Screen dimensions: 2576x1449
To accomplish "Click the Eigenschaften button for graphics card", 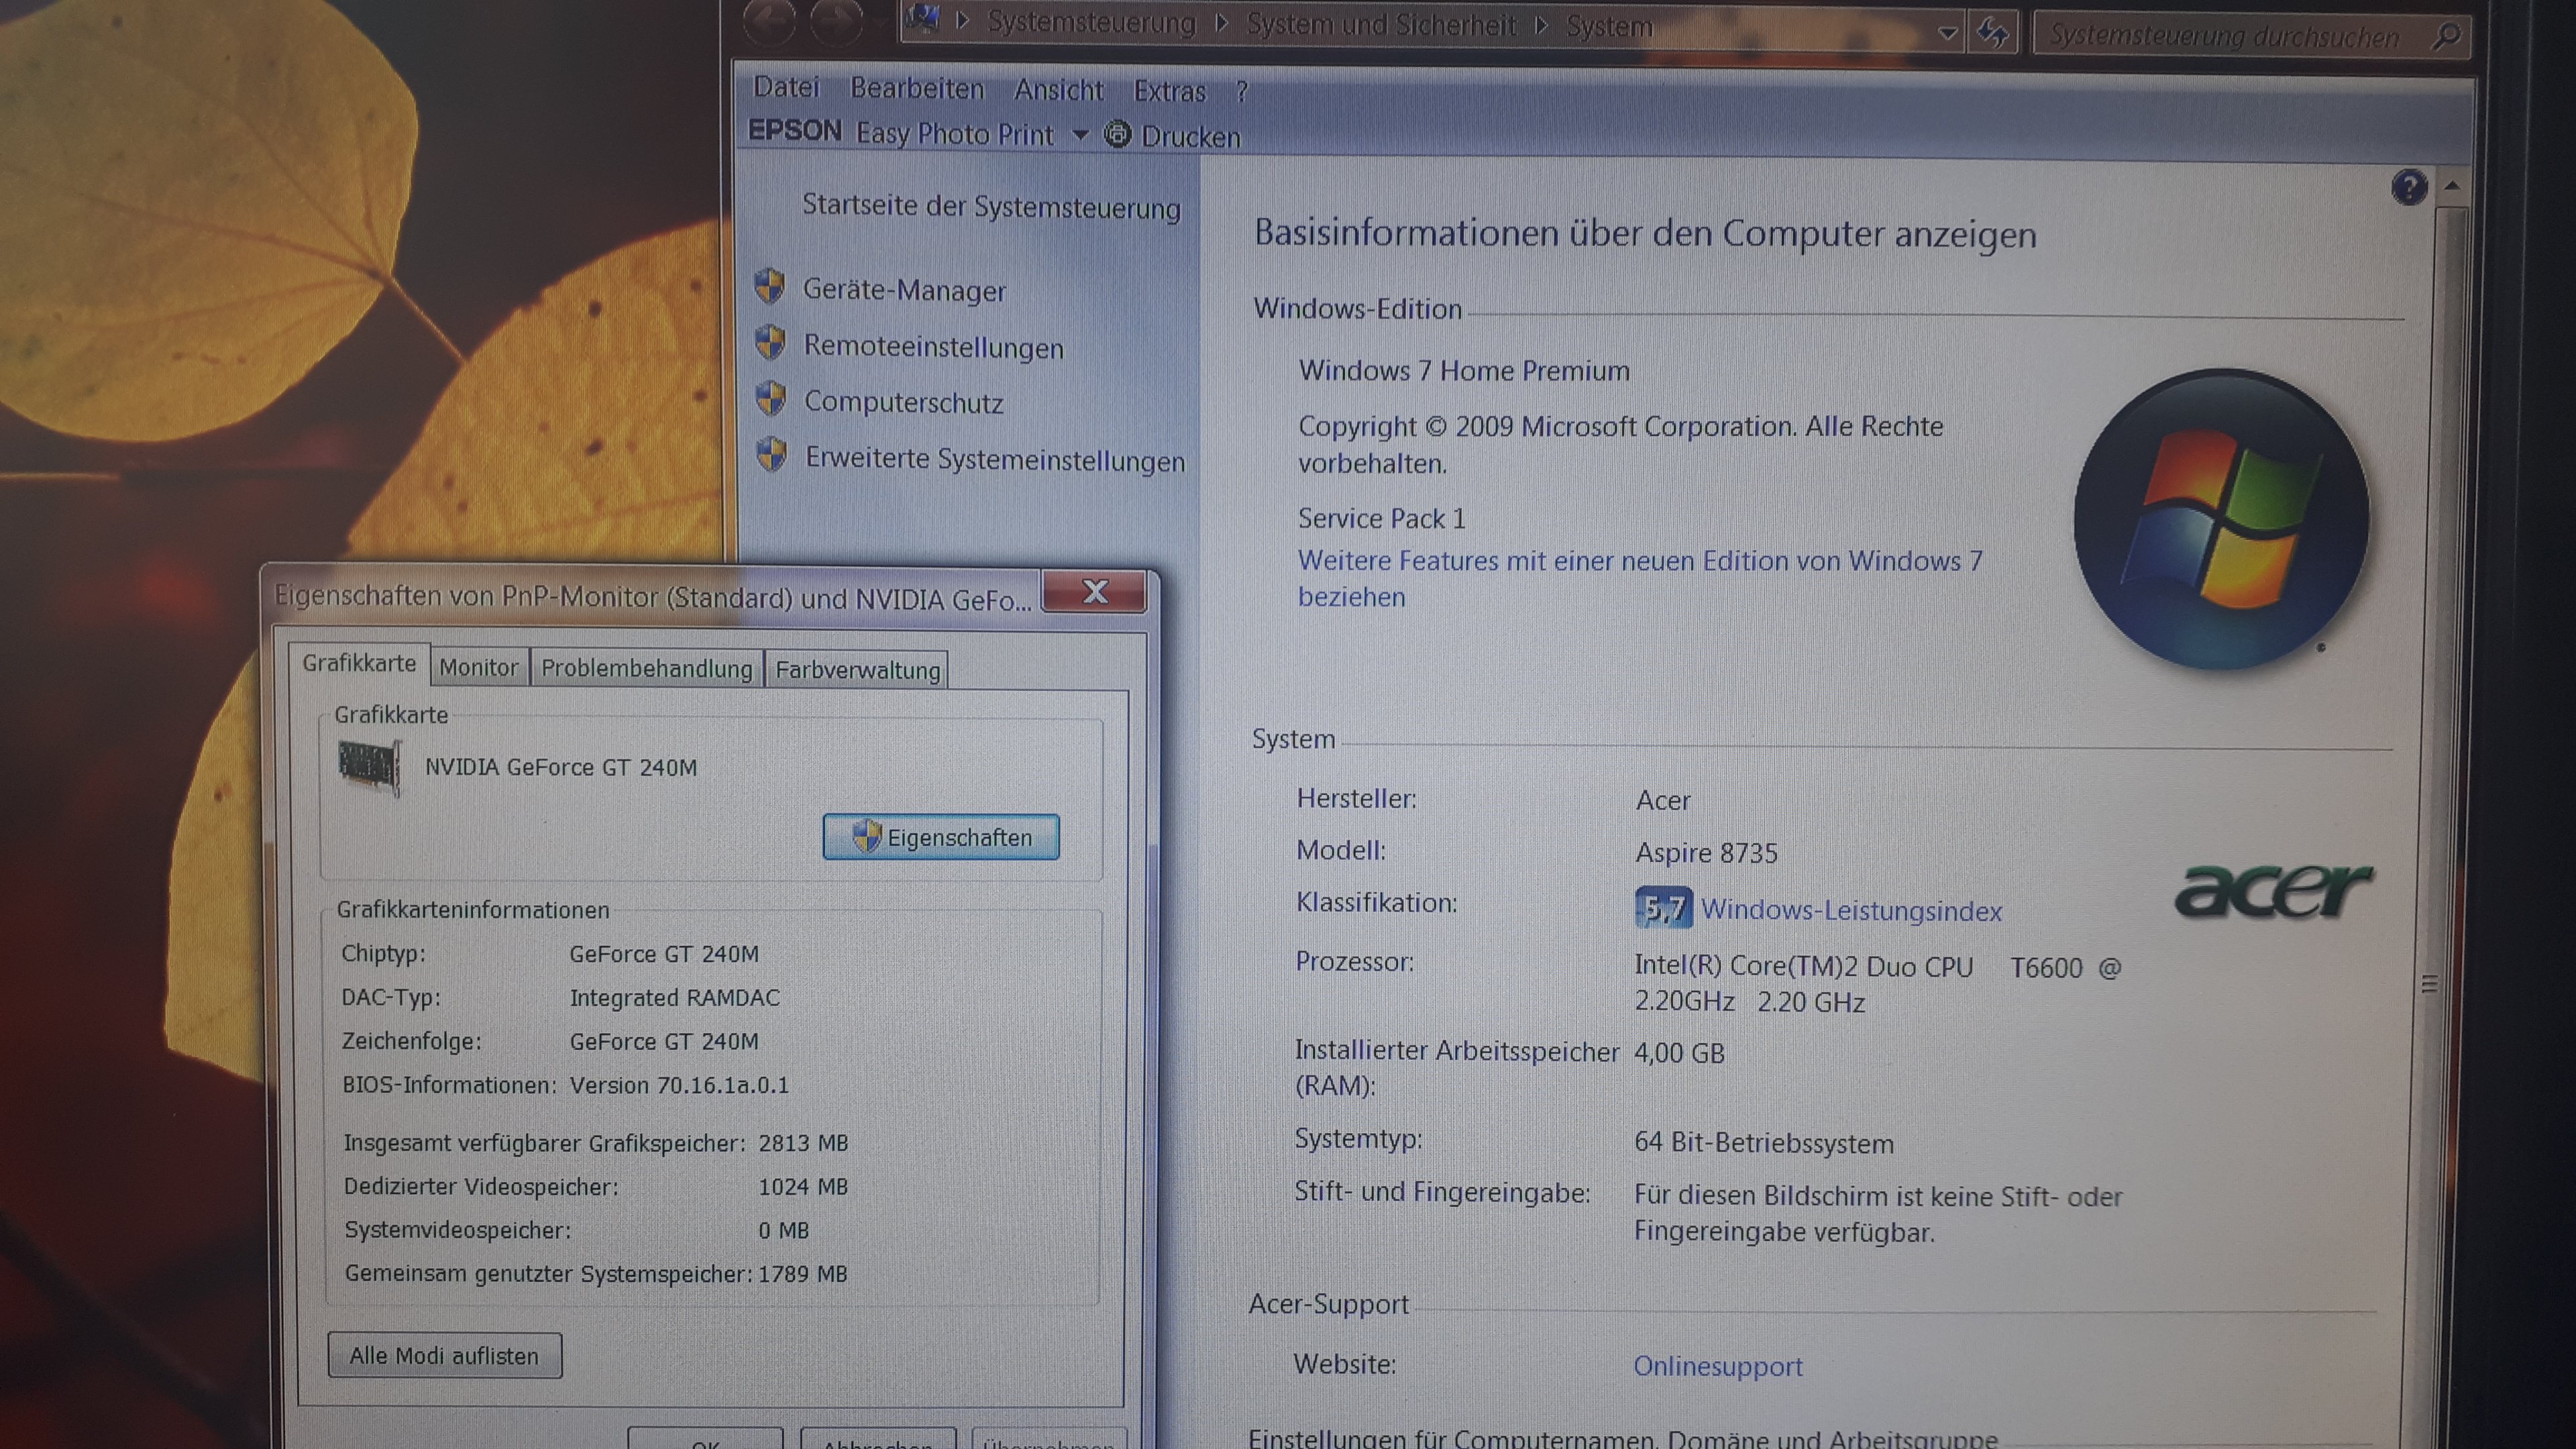I will click(x=940, y=837).
